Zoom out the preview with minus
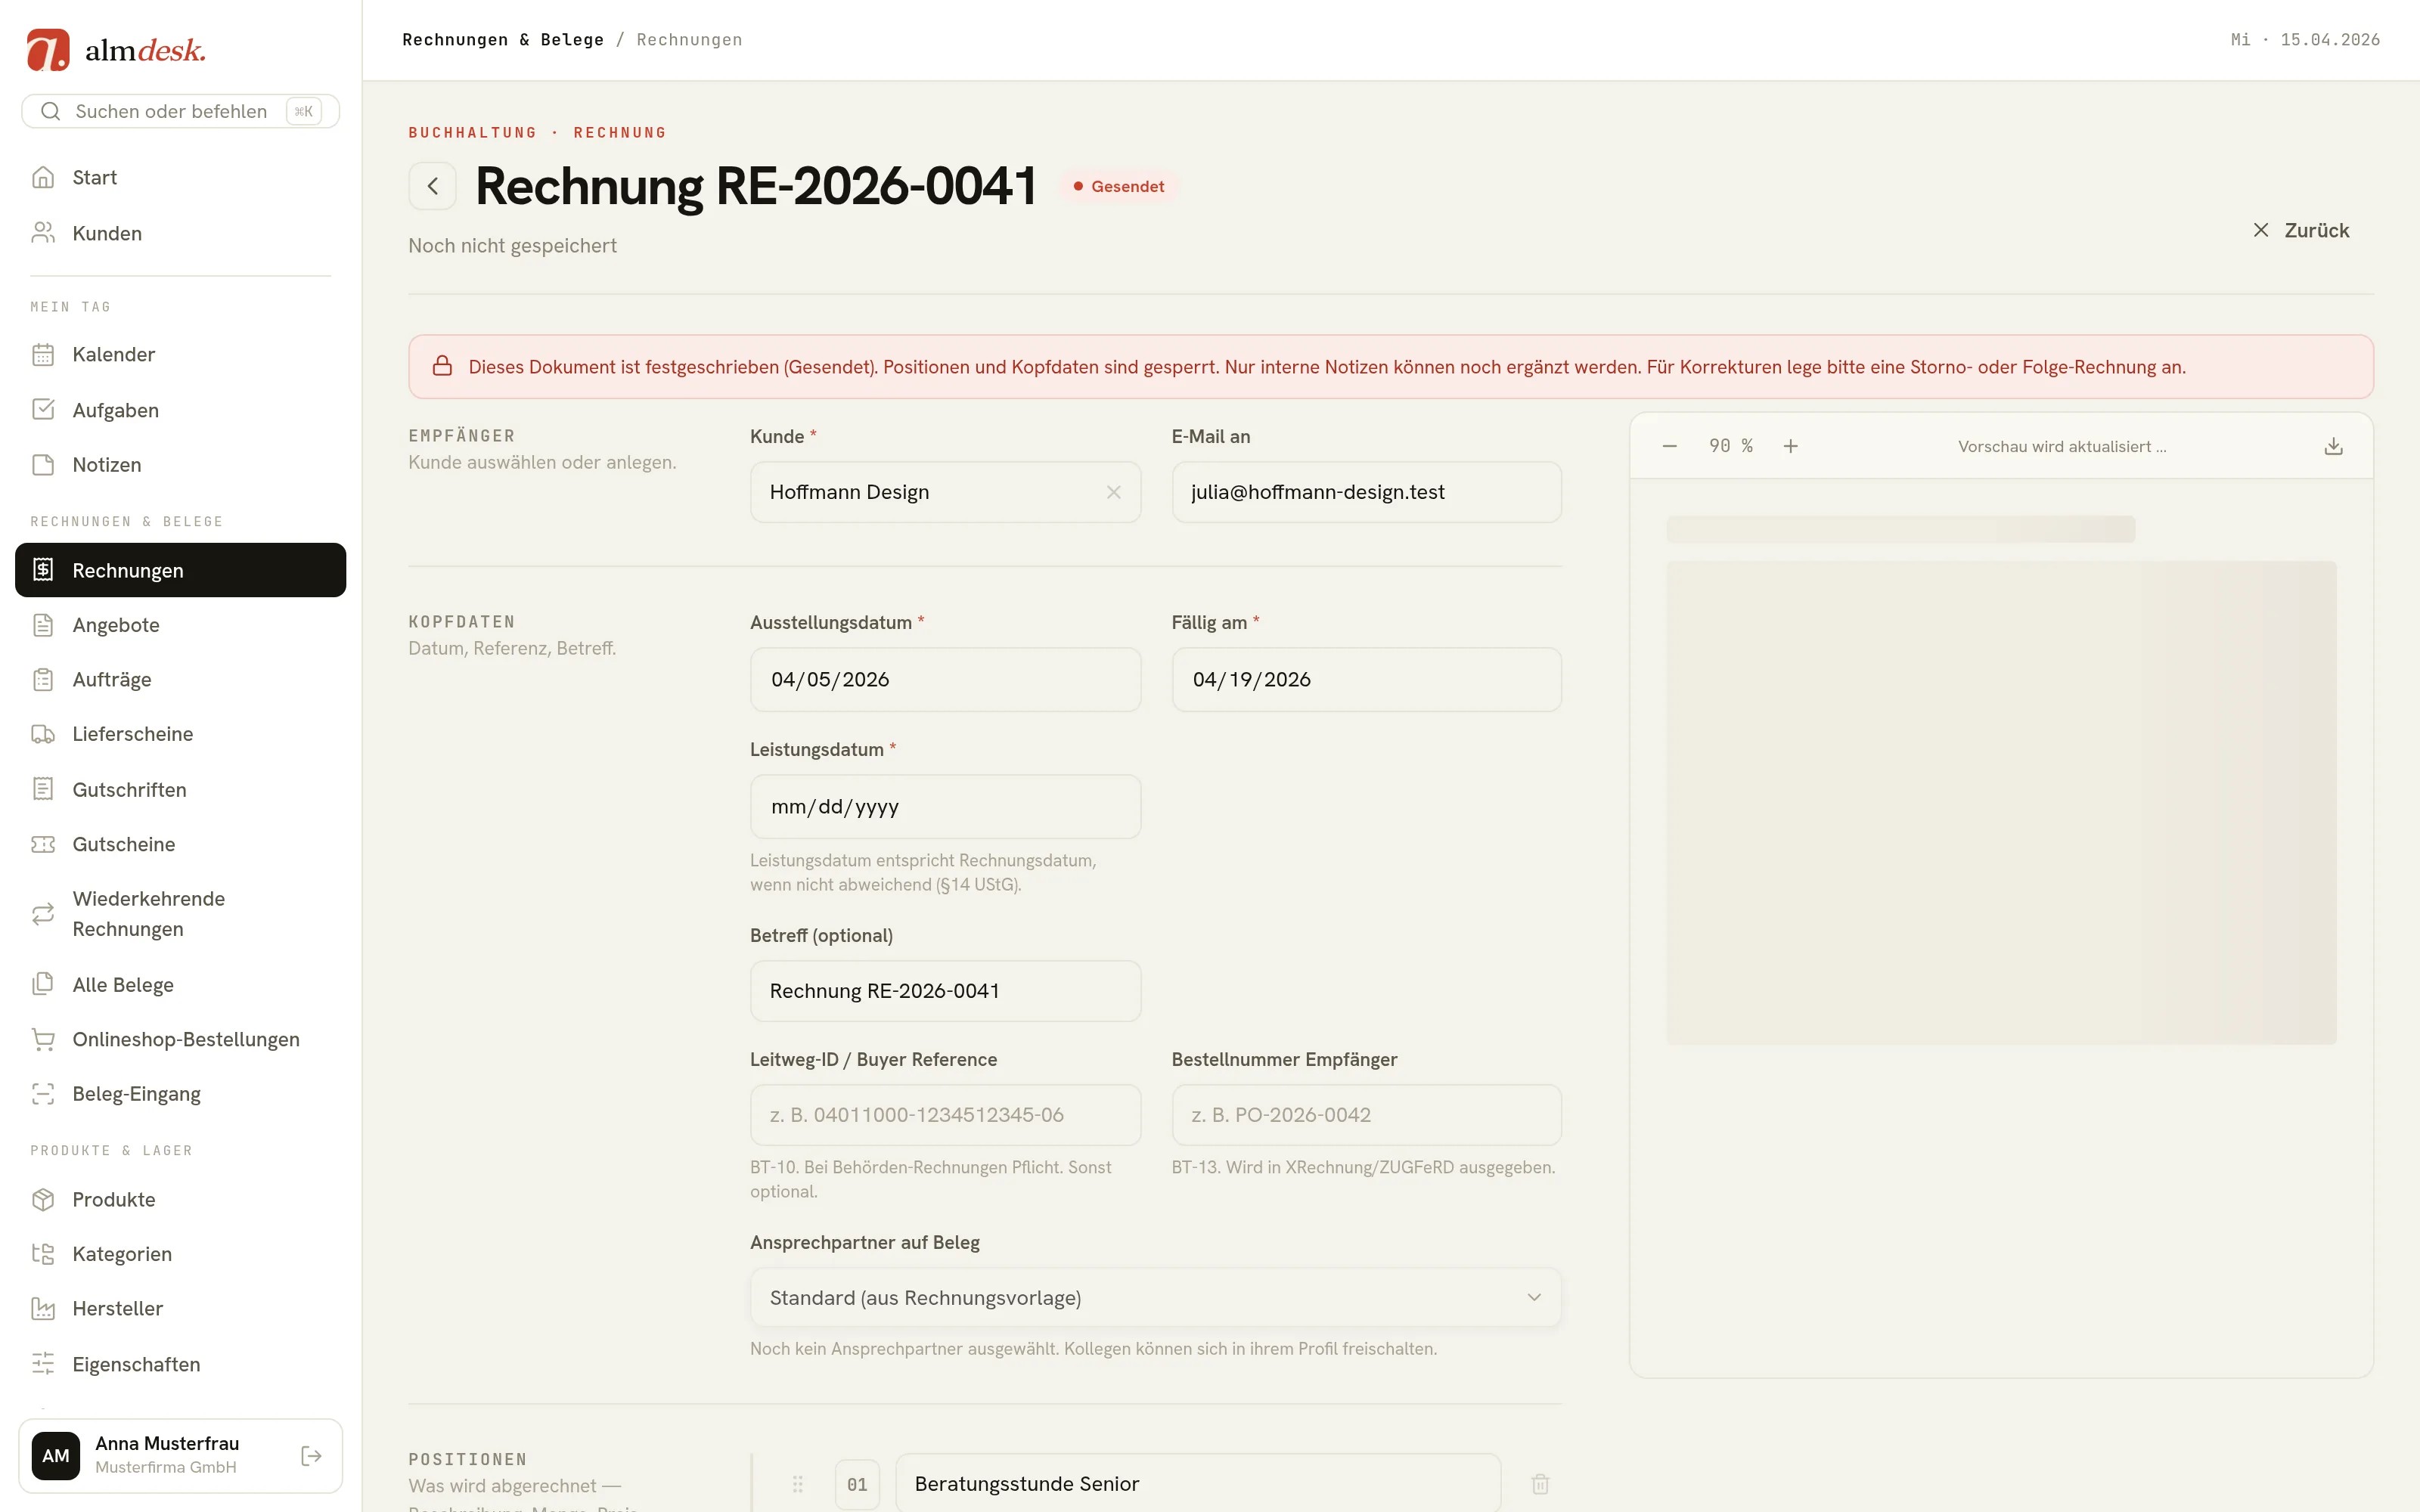 pos(1669,446)
